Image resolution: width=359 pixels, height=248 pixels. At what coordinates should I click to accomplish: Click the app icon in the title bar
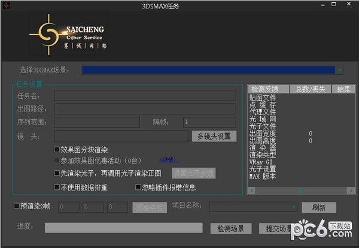[6, 5]
